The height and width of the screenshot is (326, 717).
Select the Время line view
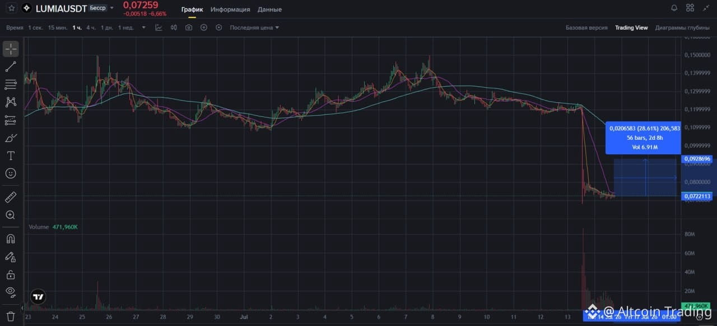point(15,27)
